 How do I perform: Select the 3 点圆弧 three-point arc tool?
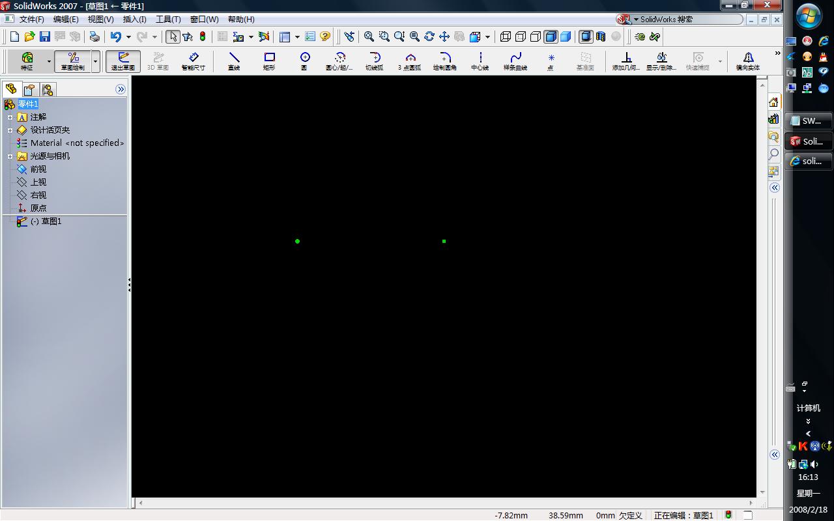click(x=410, y=61)
